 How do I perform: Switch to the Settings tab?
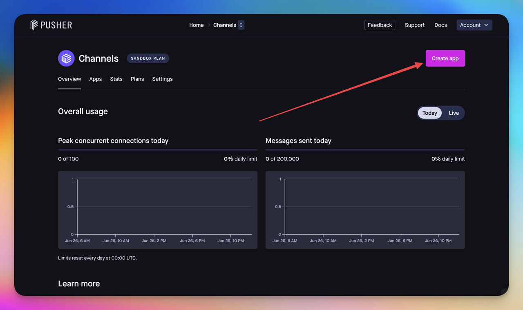point(163,79)
